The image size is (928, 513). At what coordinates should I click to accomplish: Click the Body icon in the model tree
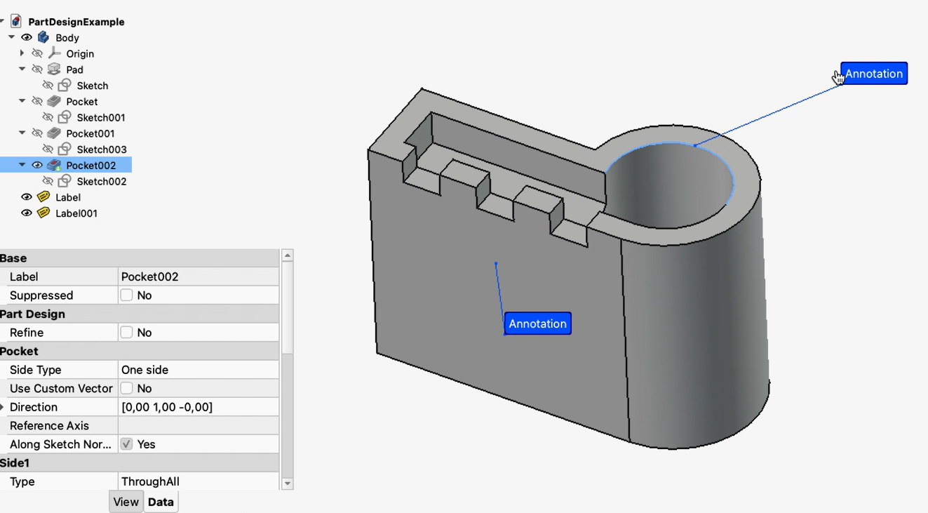[43, 37]
